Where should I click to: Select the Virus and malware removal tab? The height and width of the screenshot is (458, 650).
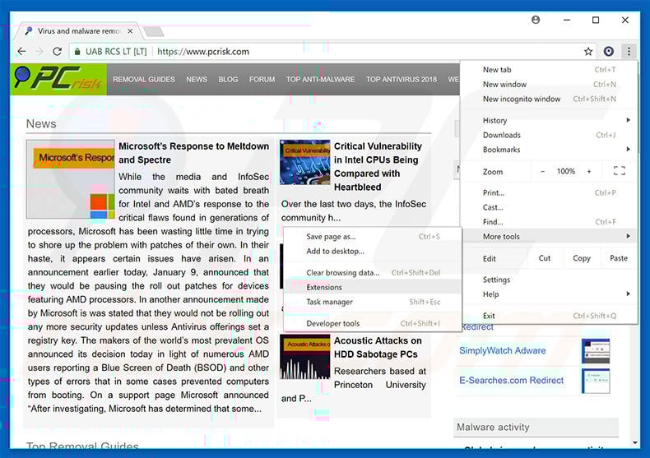point(78,31)
